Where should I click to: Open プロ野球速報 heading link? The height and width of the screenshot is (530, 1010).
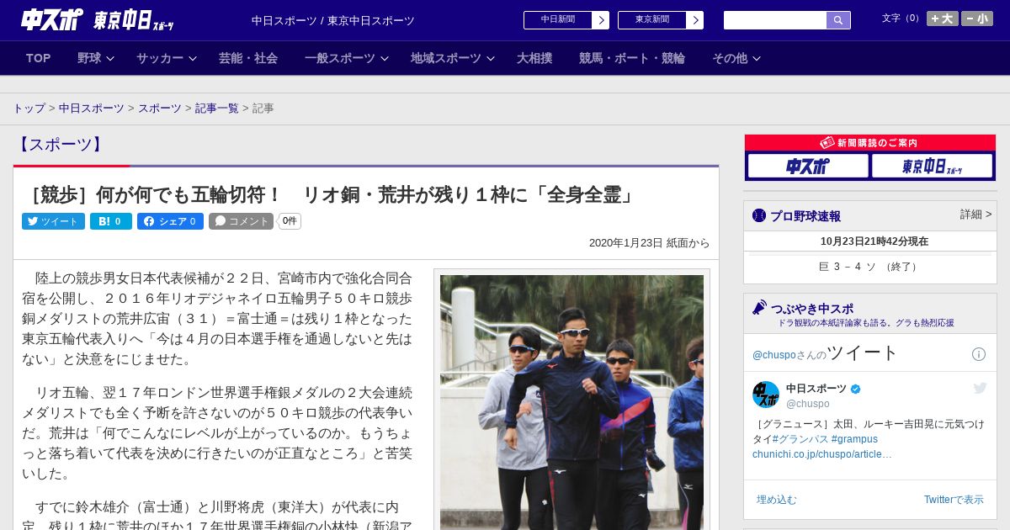point(805,216)
